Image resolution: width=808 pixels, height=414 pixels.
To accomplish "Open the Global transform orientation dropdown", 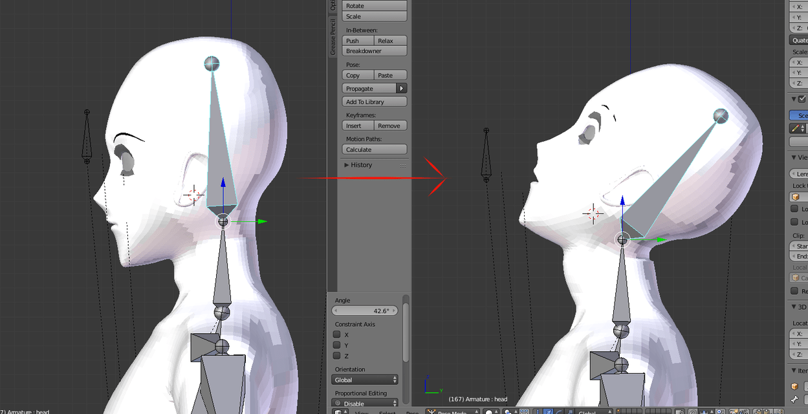I will click(x=364, y=380).
